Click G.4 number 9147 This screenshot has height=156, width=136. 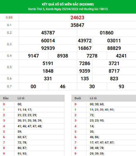[x=33, y=56]
